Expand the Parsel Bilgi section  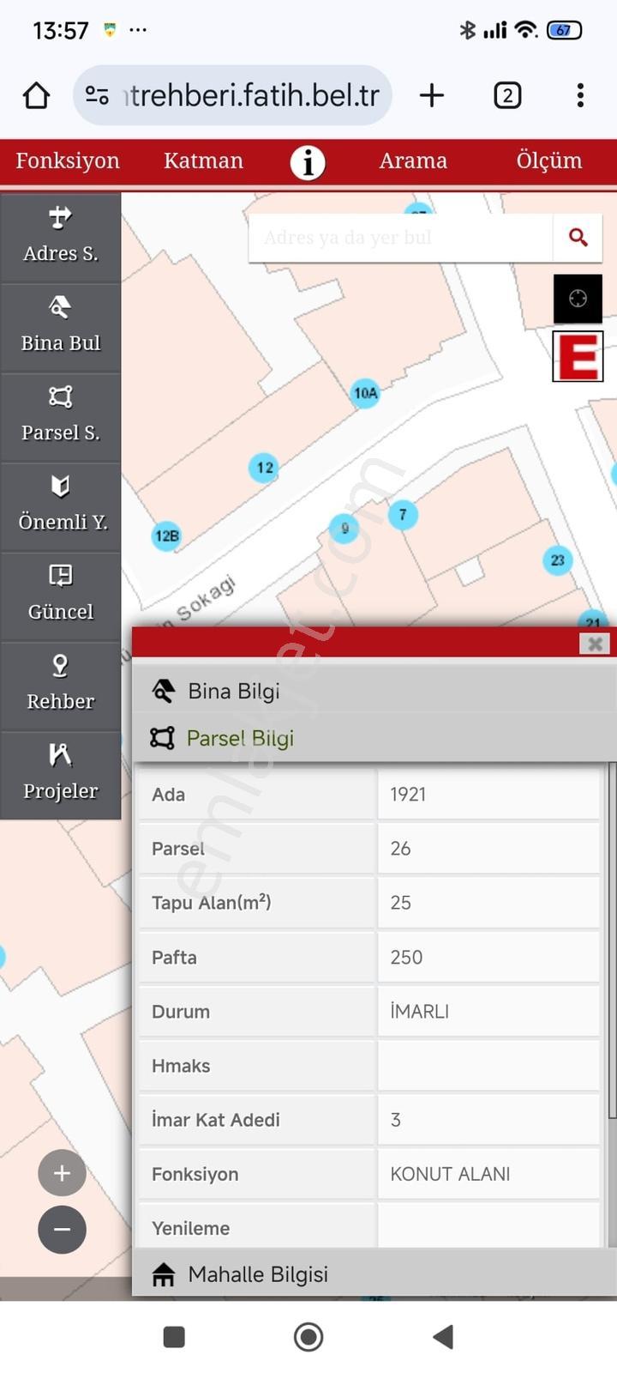[x=374, y=738]
